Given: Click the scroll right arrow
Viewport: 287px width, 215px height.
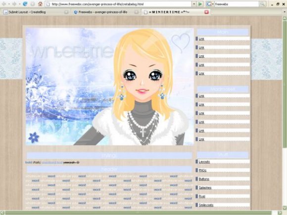Looking at the screenshot, I should [x=280, y=213].
